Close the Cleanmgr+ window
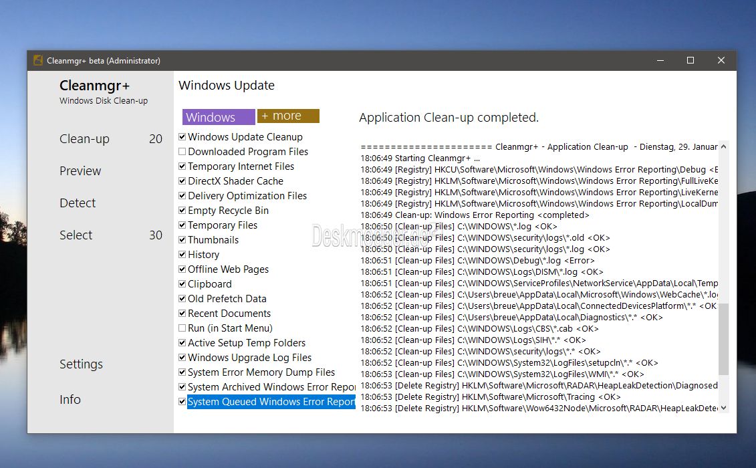Screen dimensions: 756x468 pos(721,60)
